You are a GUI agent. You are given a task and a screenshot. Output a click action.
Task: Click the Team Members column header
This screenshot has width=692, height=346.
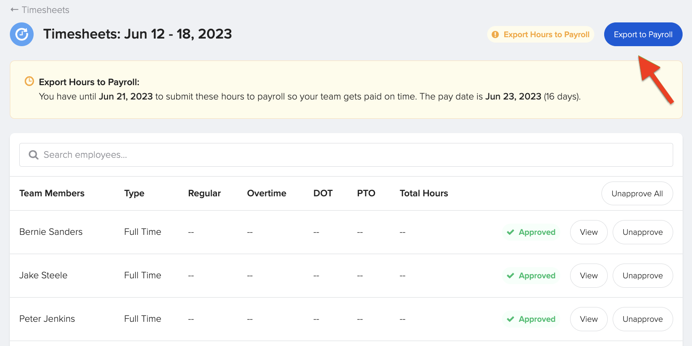52,193
